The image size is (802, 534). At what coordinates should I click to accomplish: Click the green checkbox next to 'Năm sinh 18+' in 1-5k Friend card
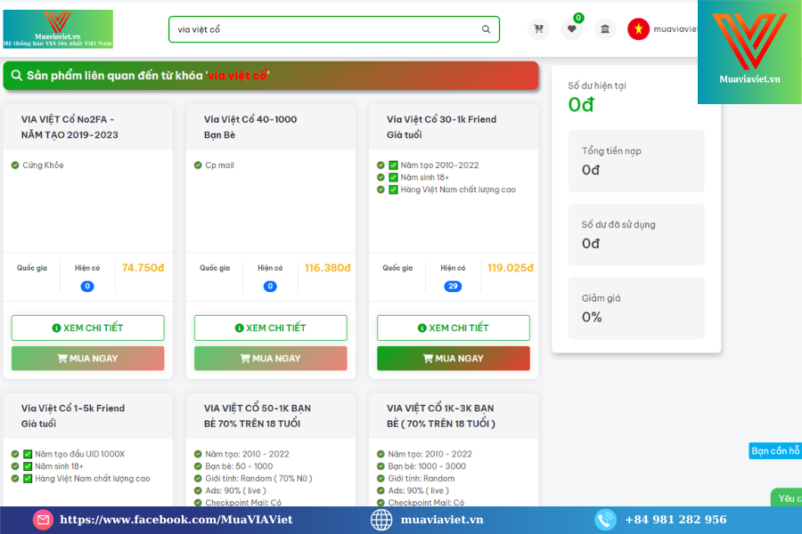[28, 466]
